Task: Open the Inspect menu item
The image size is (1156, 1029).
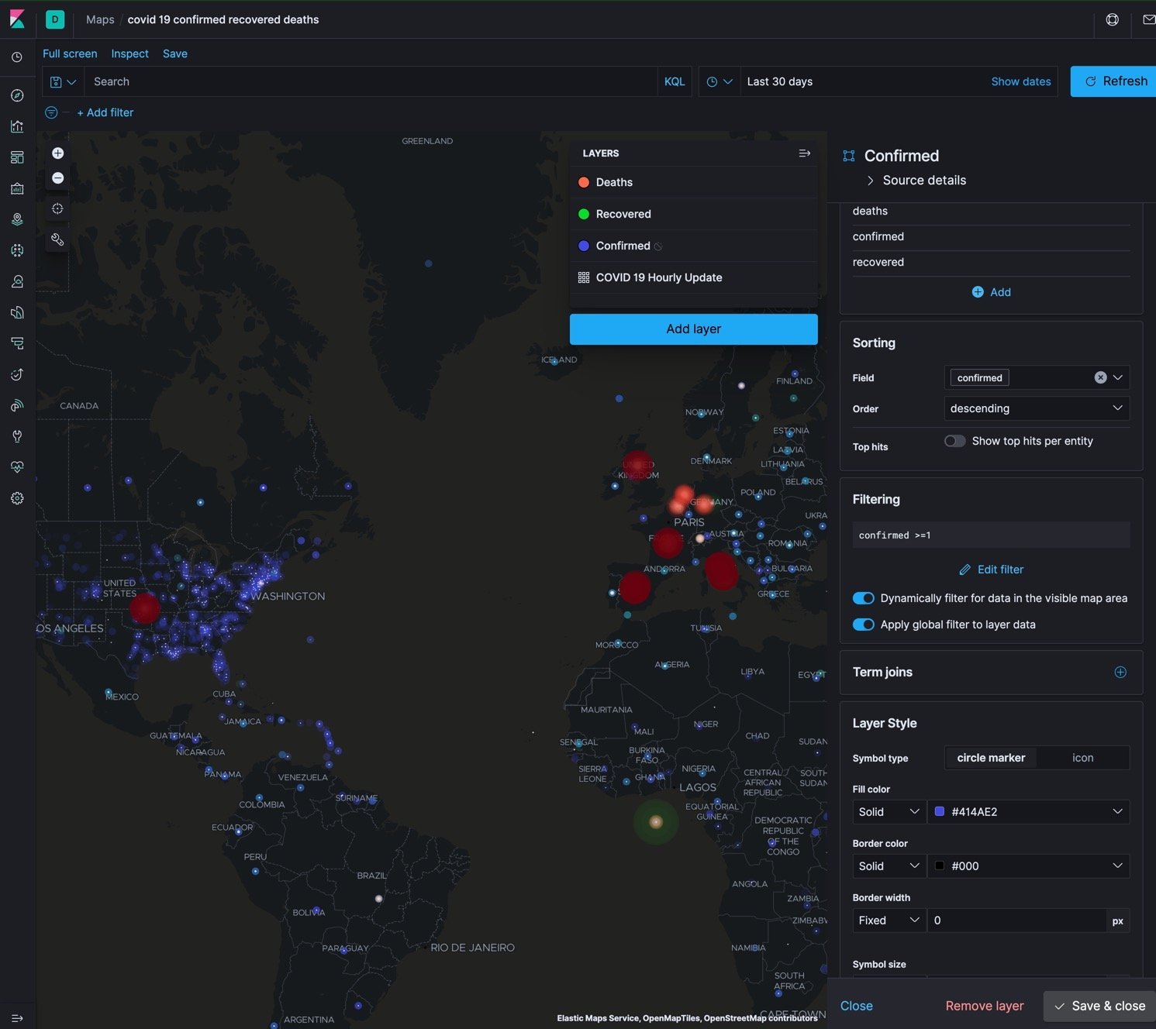Action: coord(129,53)
